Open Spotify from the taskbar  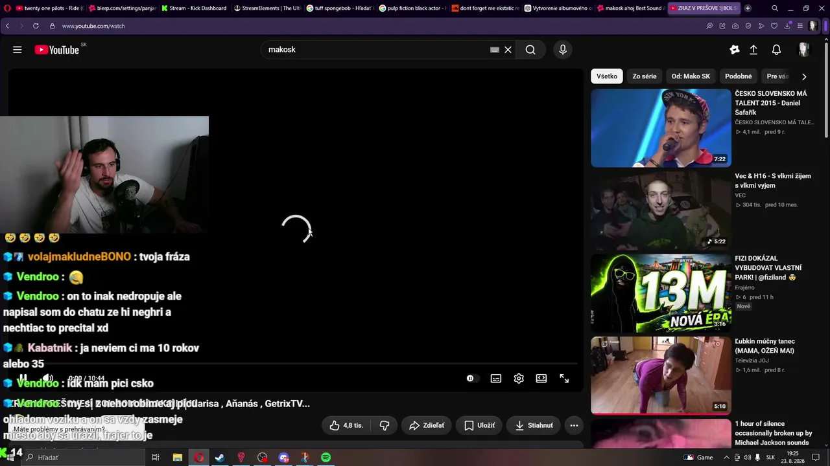coord(326,458)
